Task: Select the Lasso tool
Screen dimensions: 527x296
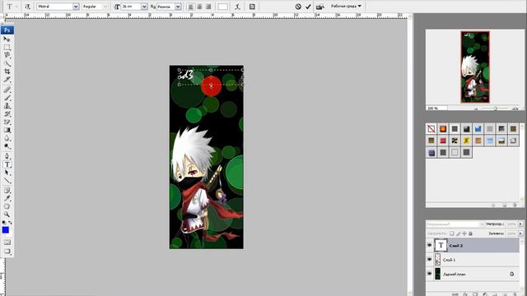Action: tap(7, 55)
